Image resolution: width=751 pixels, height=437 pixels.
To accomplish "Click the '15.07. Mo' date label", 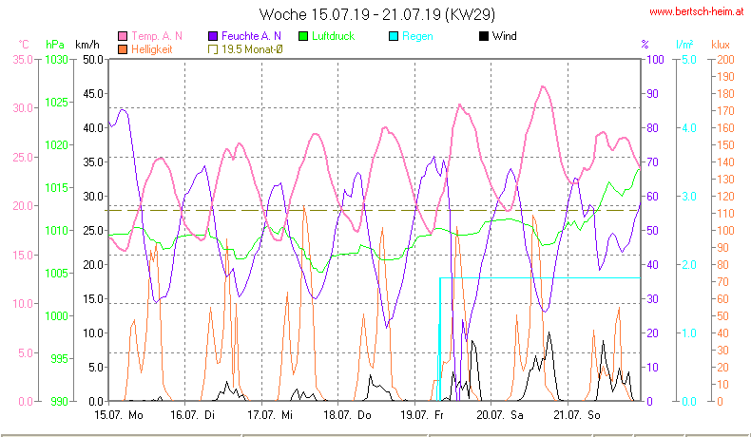I will coord(119,415).
